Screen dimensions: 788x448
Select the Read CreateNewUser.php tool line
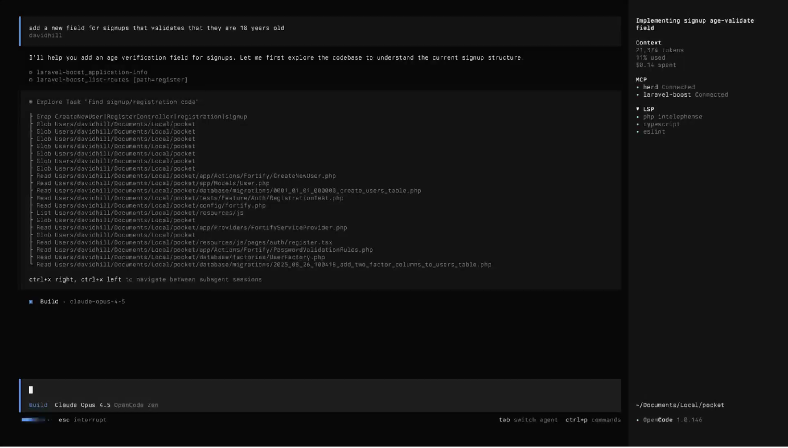coord(186,176)
